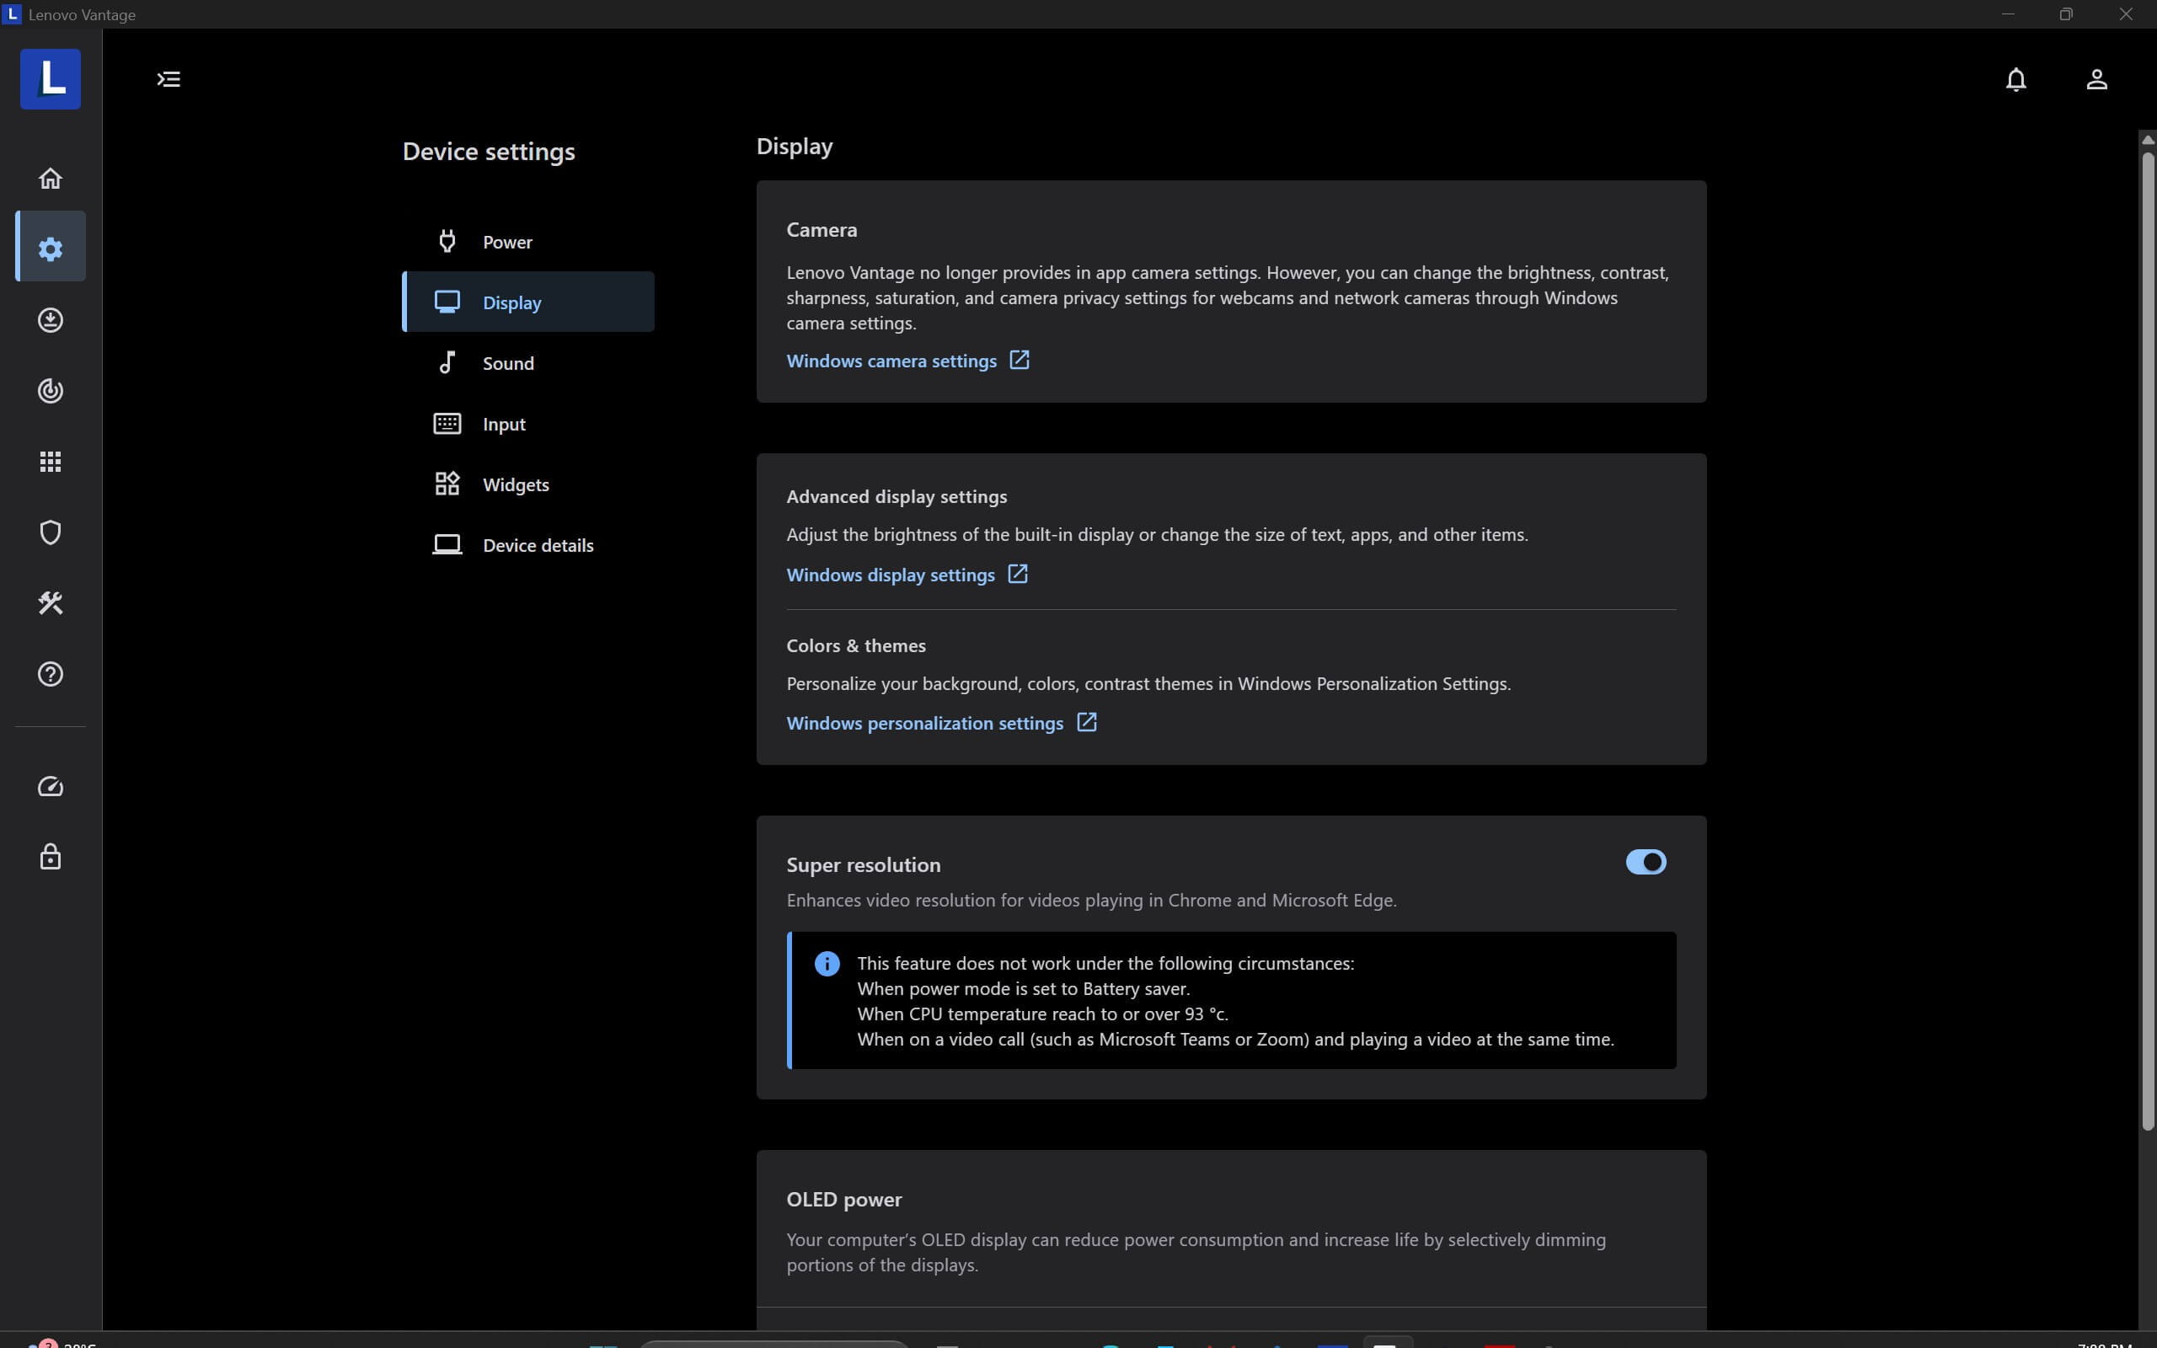Click the vertical scrollbar thumb
Image resolution: width=2157 pixels, height=1348 pixels.
(x=2146, y=642)
